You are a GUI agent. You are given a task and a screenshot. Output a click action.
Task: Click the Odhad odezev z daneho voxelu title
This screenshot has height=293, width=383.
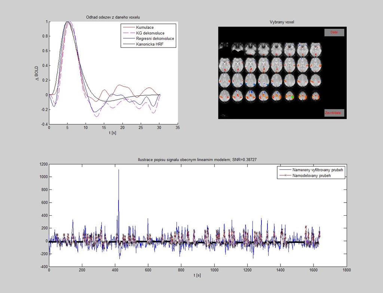tap(113, 17)
